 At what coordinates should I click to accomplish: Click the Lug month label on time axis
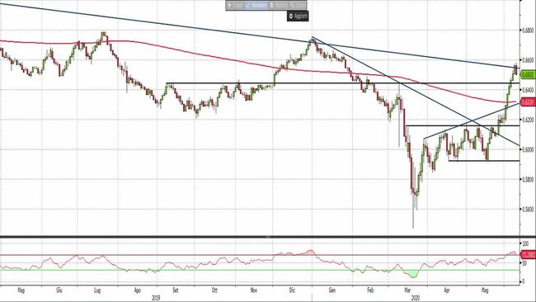[x=97, y=290]
